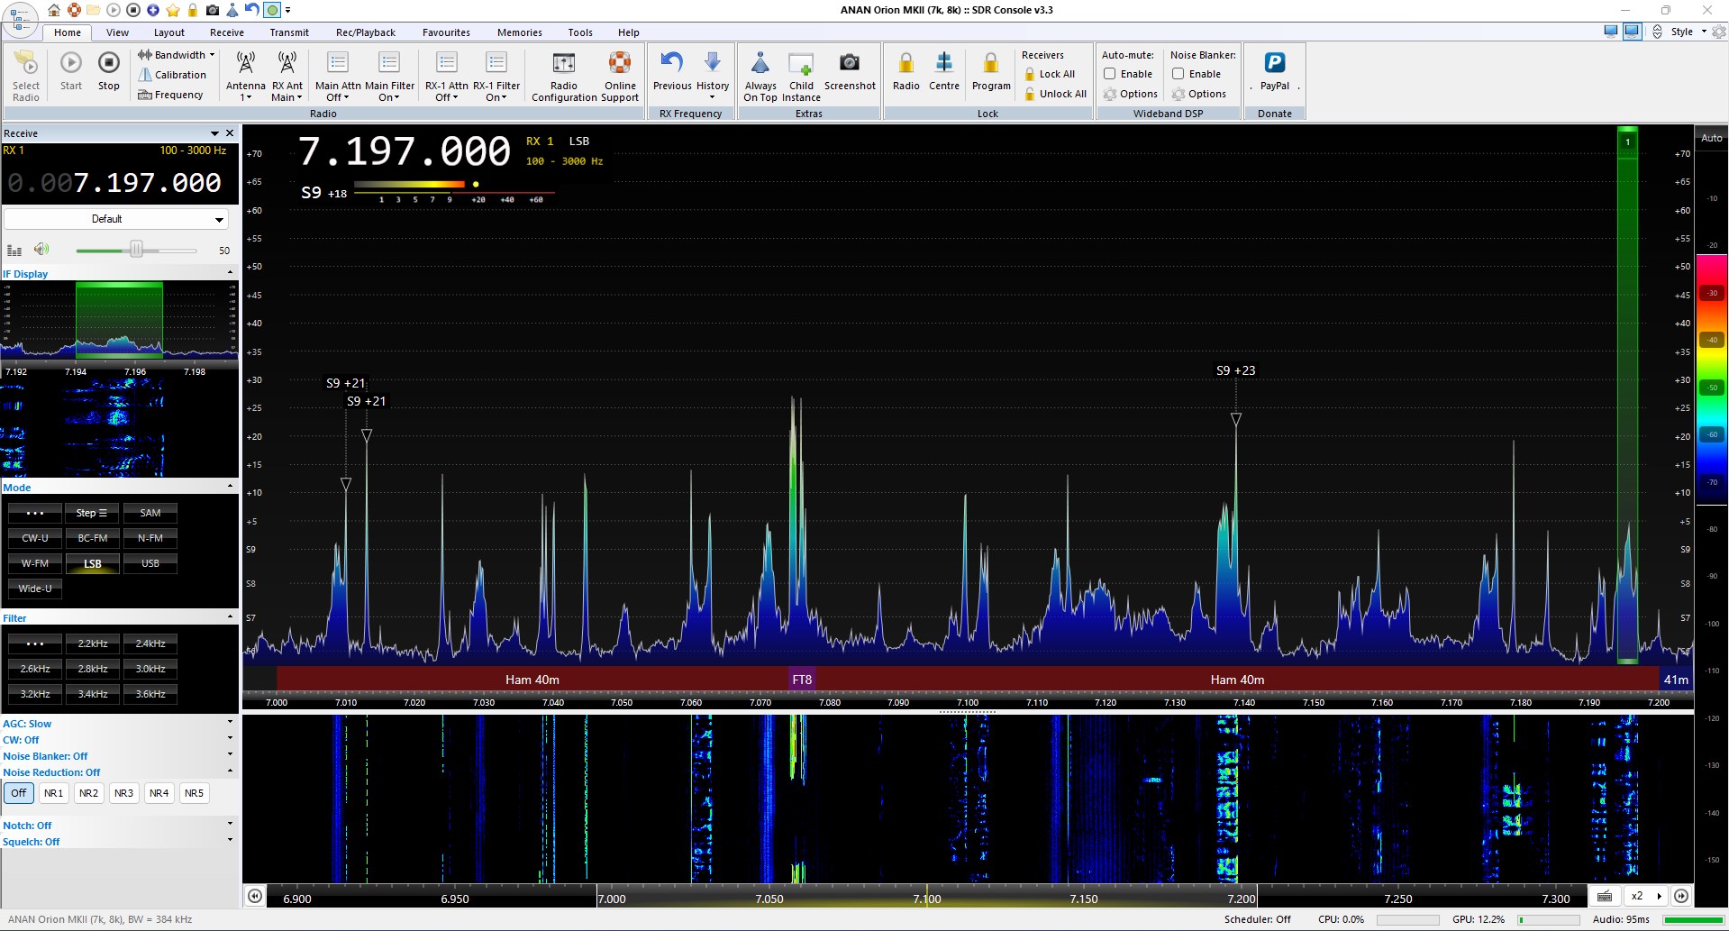The width and height of the screenshot is (1729, 931).
Task: Select BC-FM mode
Action: (93, 538)
